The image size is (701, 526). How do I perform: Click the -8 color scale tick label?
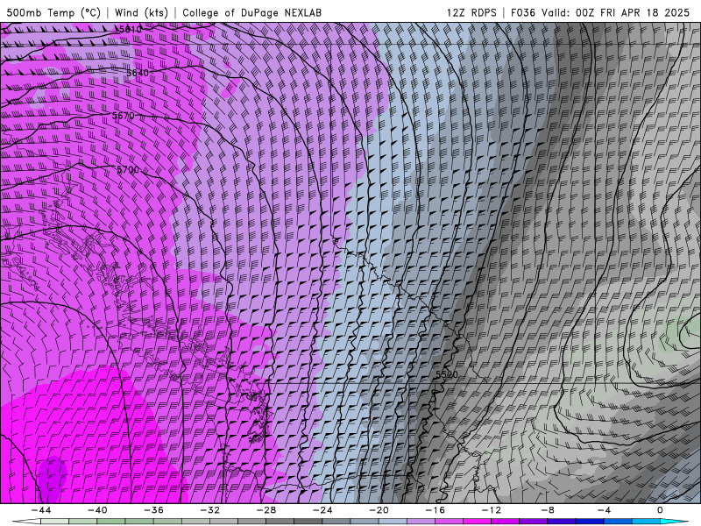coord(549,510)
